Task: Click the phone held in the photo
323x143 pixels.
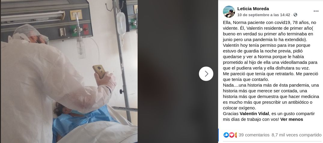Action: tap(99, 71)
